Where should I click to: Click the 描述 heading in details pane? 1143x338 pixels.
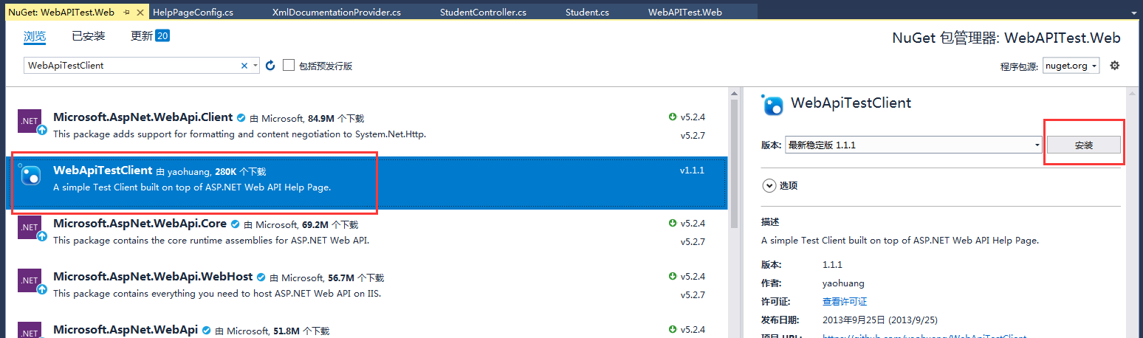pyautogui.click(x=770, y=222)
